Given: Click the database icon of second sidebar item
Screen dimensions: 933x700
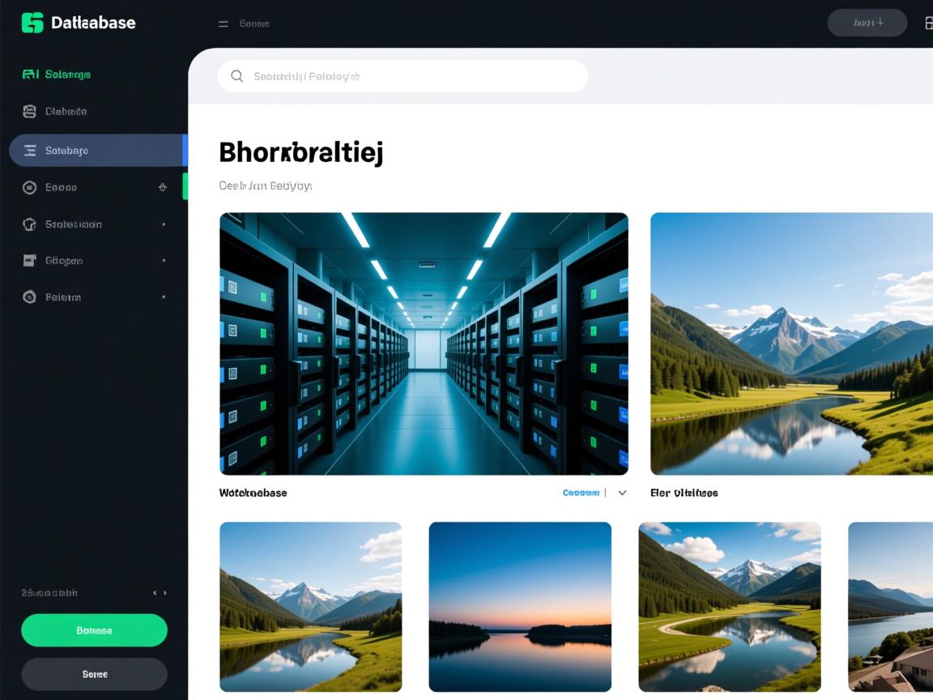Looking at the screenshot, I should (x=30, y=112).
